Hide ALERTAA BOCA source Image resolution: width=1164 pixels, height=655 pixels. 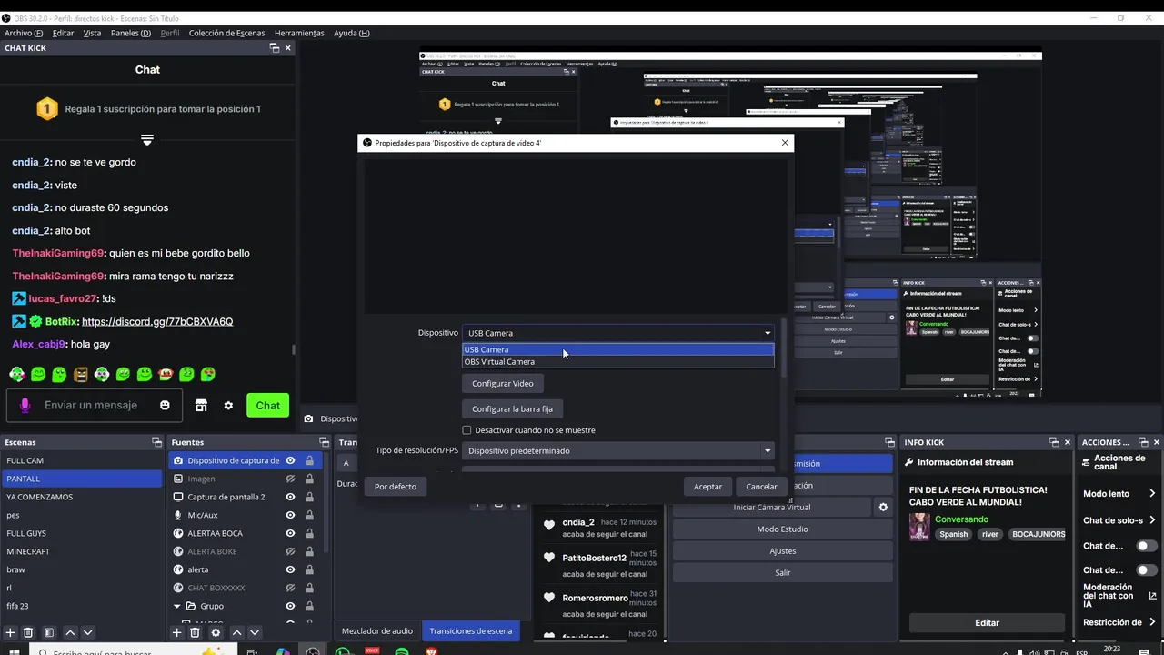(x=290, y=533)
